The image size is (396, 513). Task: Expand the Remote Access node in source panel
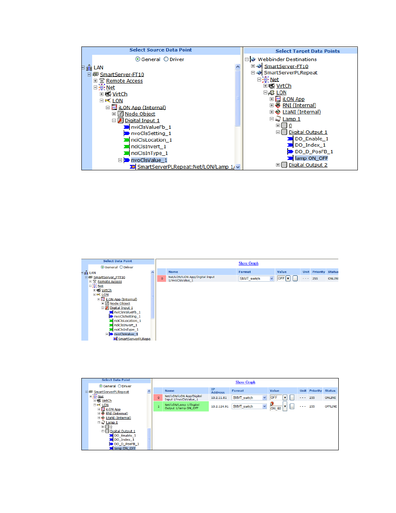click(x=95, y=81)
